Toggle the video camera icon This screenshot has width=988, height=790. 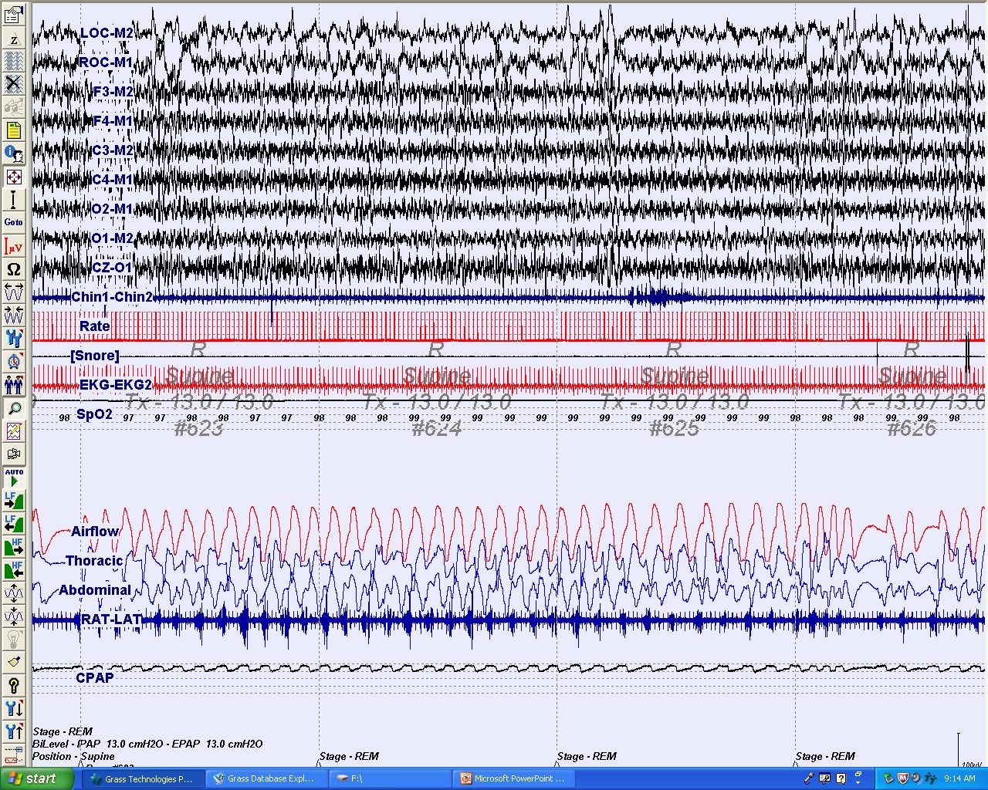click(14, 454)
